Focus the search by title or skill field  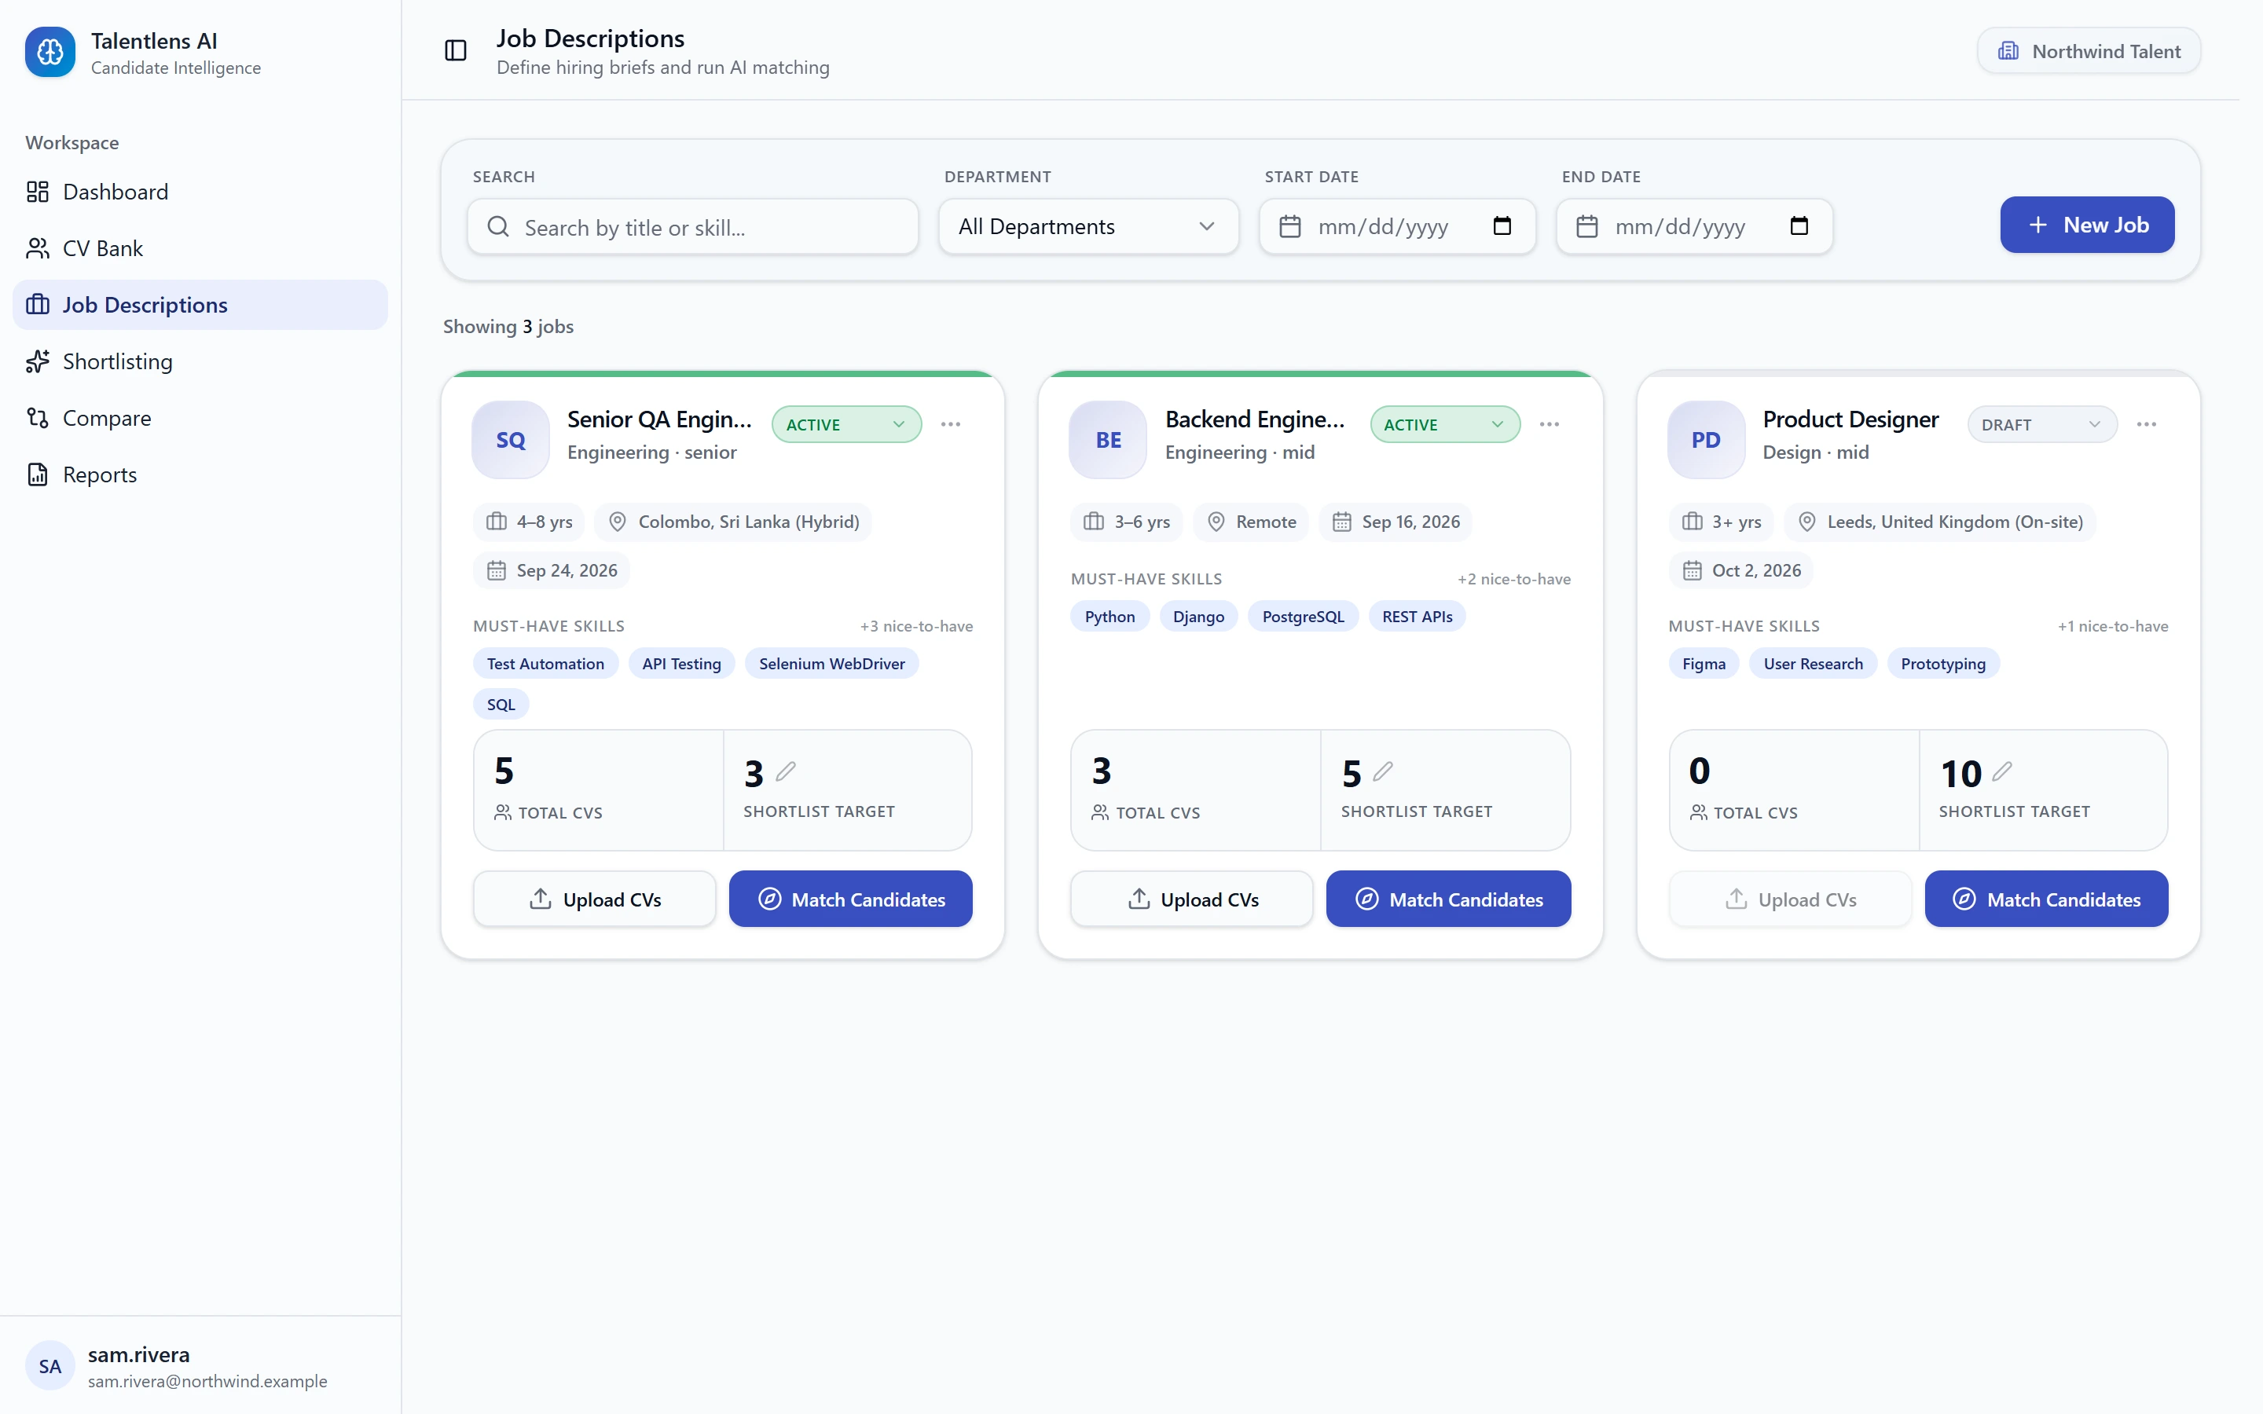[693, 226]
